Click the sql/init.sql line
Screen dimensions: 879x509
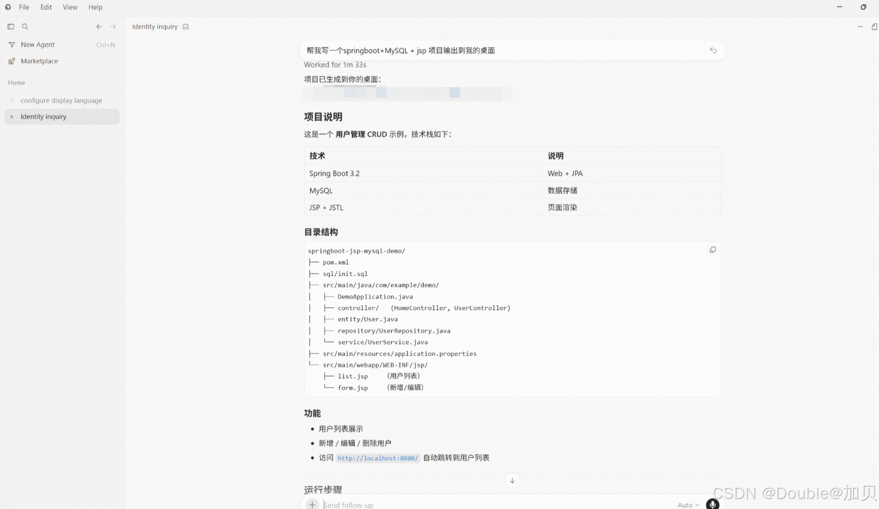click(x=345, y=274)
